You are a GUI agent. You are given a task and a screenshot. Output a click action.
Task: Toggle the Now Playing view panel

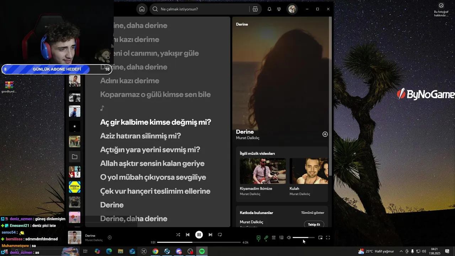[x=258, y=238]
